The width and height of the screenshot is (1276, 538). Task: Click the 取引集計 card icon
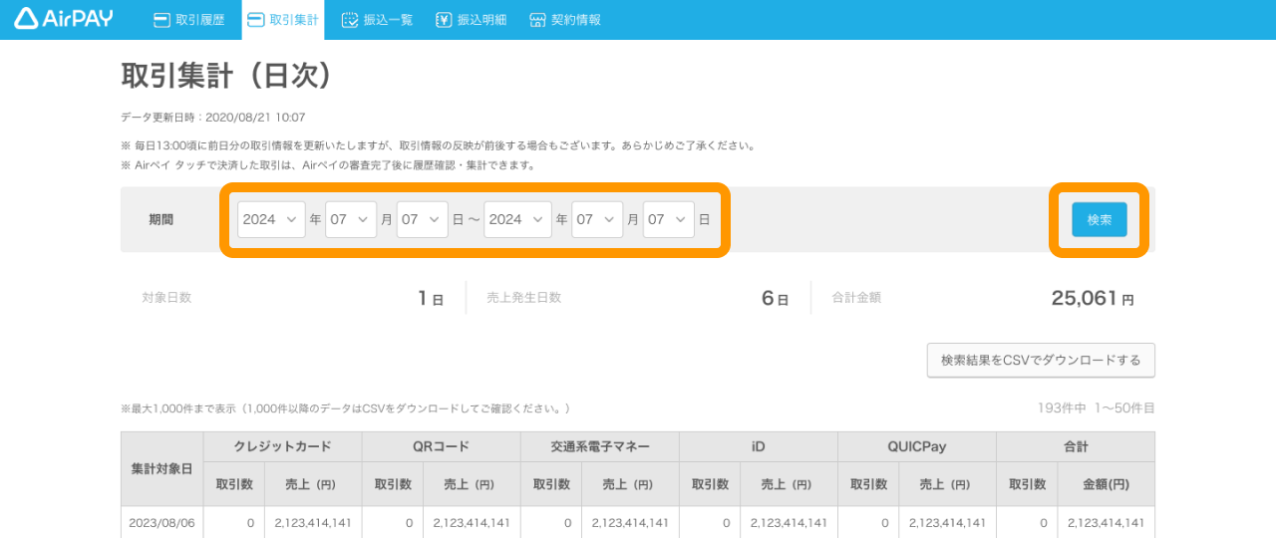(256, 20)
